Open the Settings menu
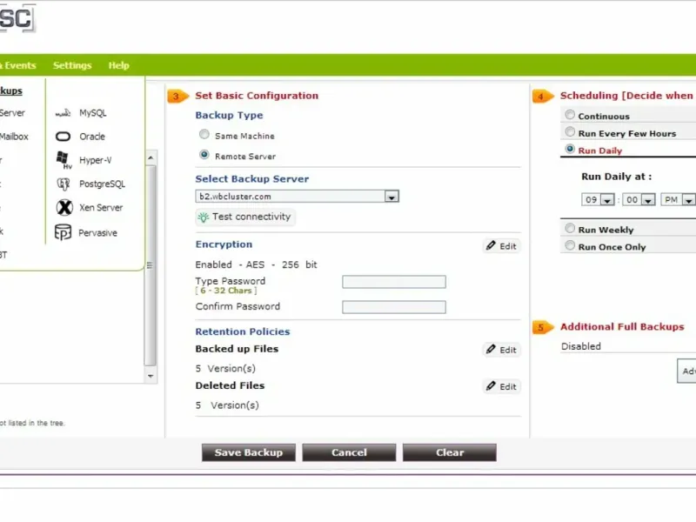 point(72,65)
